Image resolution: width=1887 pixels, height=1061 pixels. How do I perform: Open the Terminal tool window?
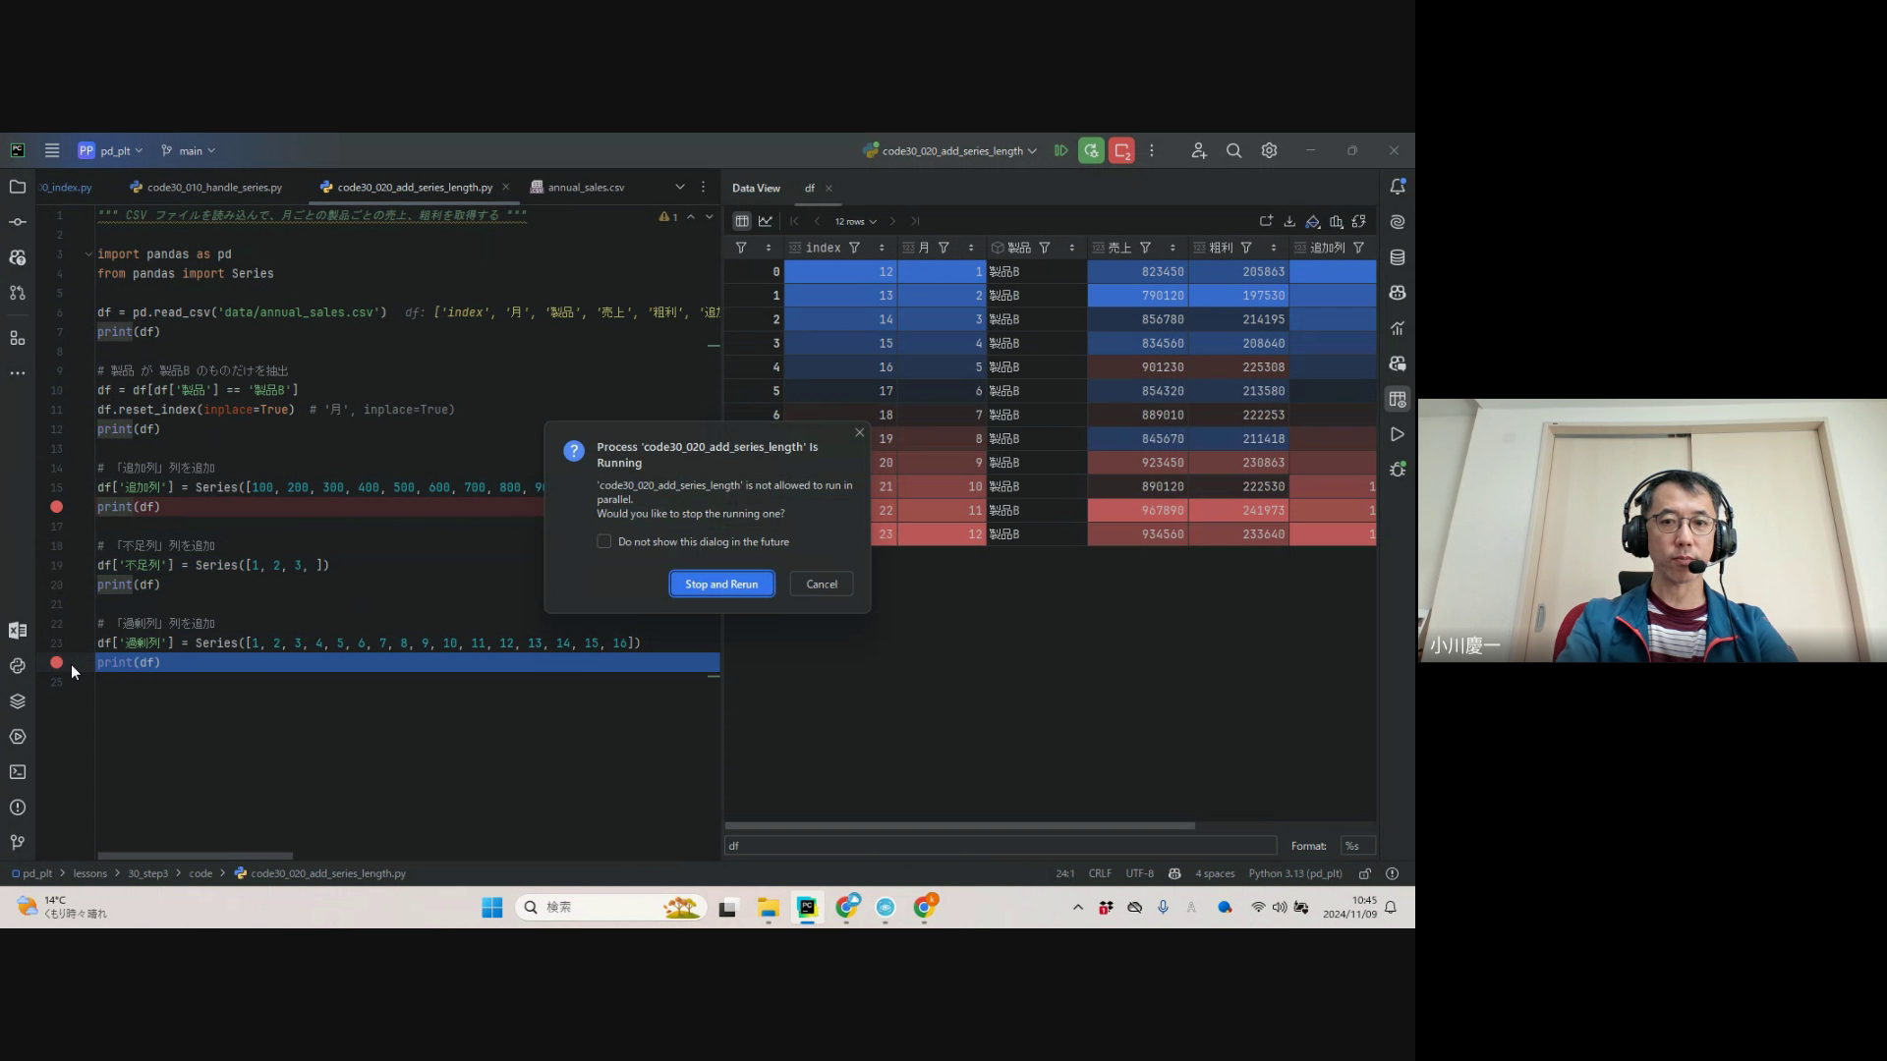(x=18, y=772)
